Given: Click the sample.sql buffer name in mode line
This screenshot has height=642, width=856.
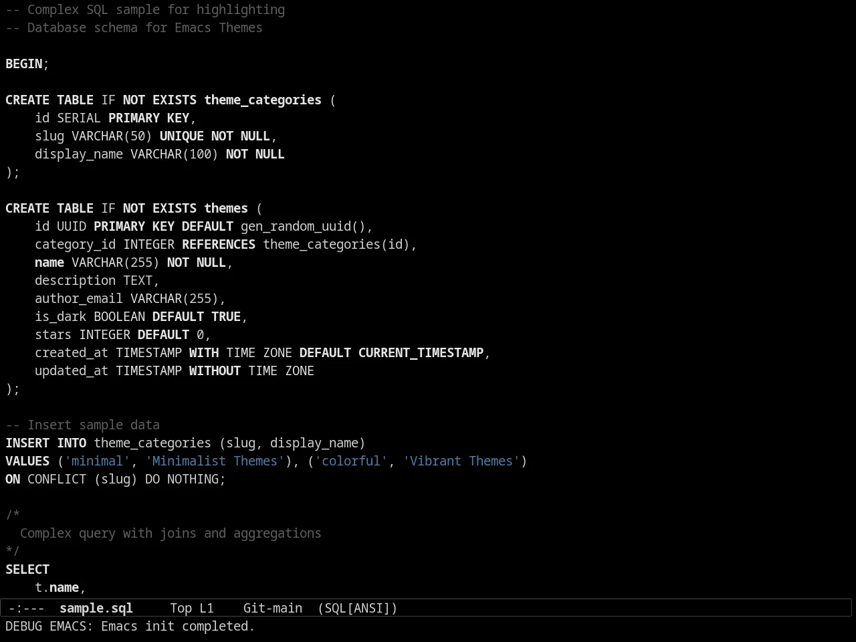Looking at the screenshot, I should tap(96, 608).
